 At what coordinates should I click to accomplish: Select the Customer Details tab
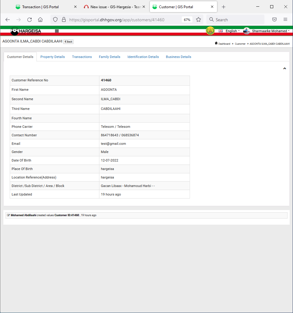(20, 57)
